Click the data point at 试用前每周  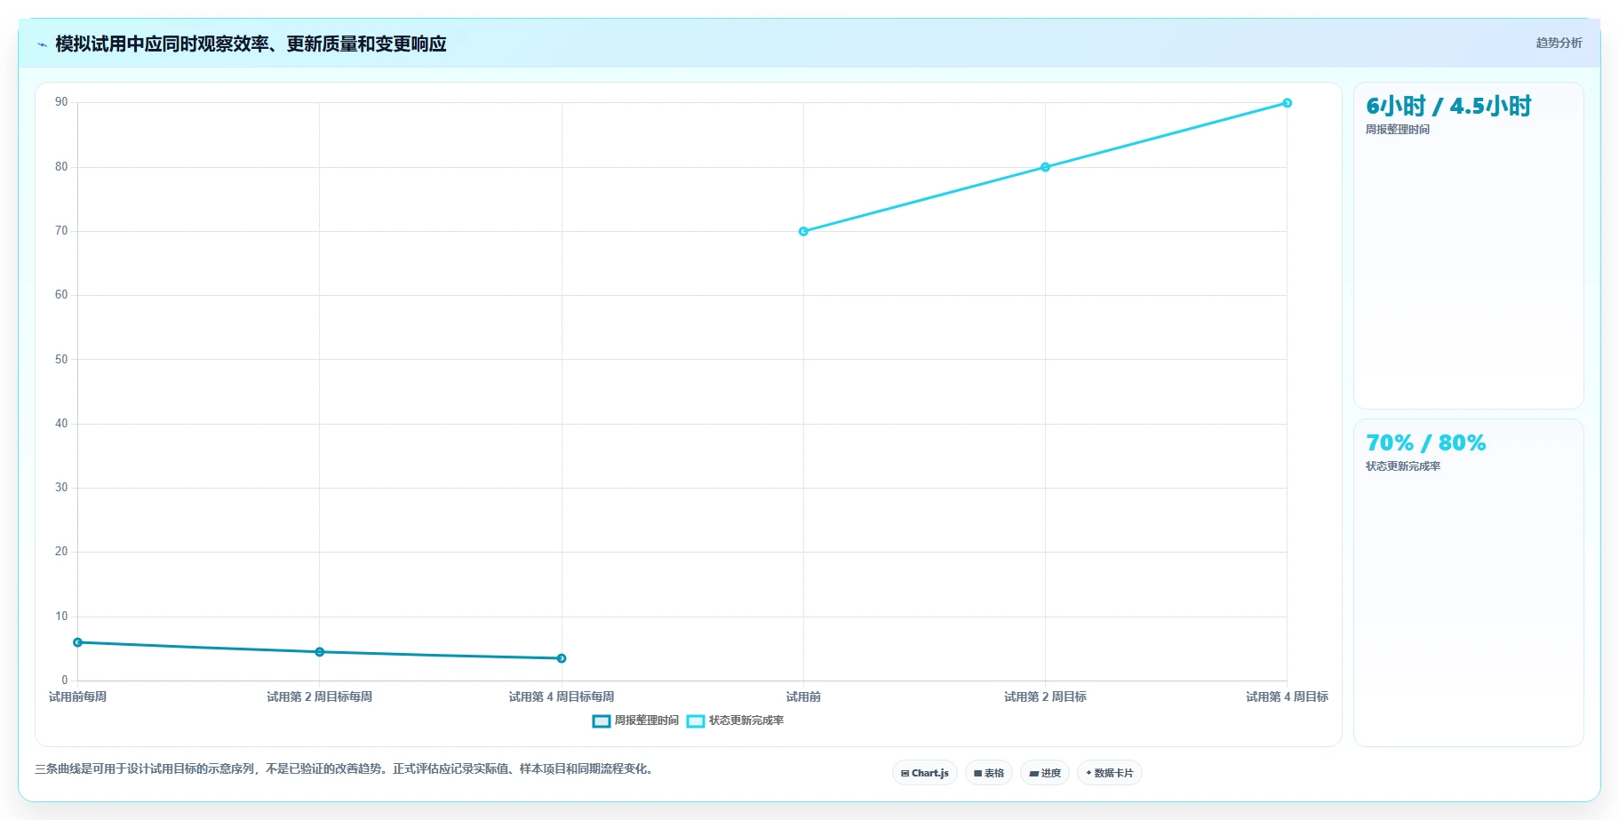point(78,642)
